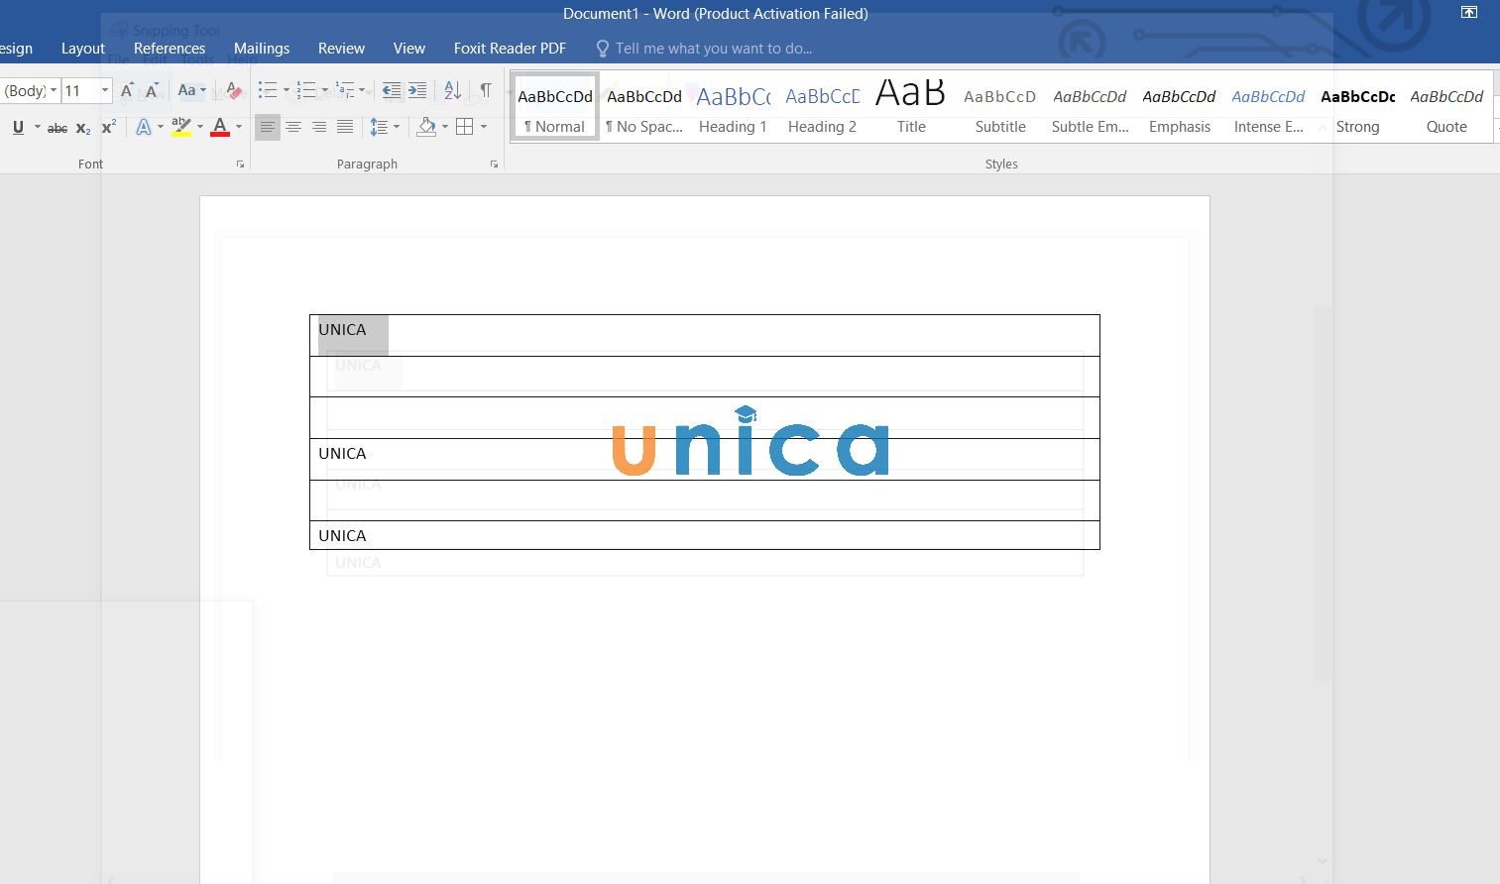This screenshot has width=1500, height=884.
Task: Apply the Text Effects glowing A icon
Action: pyautogui.click(x=144, y=127)
